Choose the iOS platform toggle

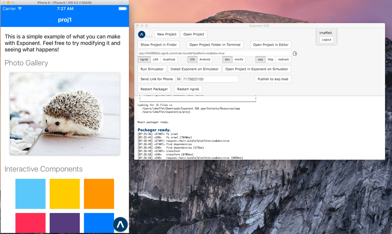tap(192, 59)
